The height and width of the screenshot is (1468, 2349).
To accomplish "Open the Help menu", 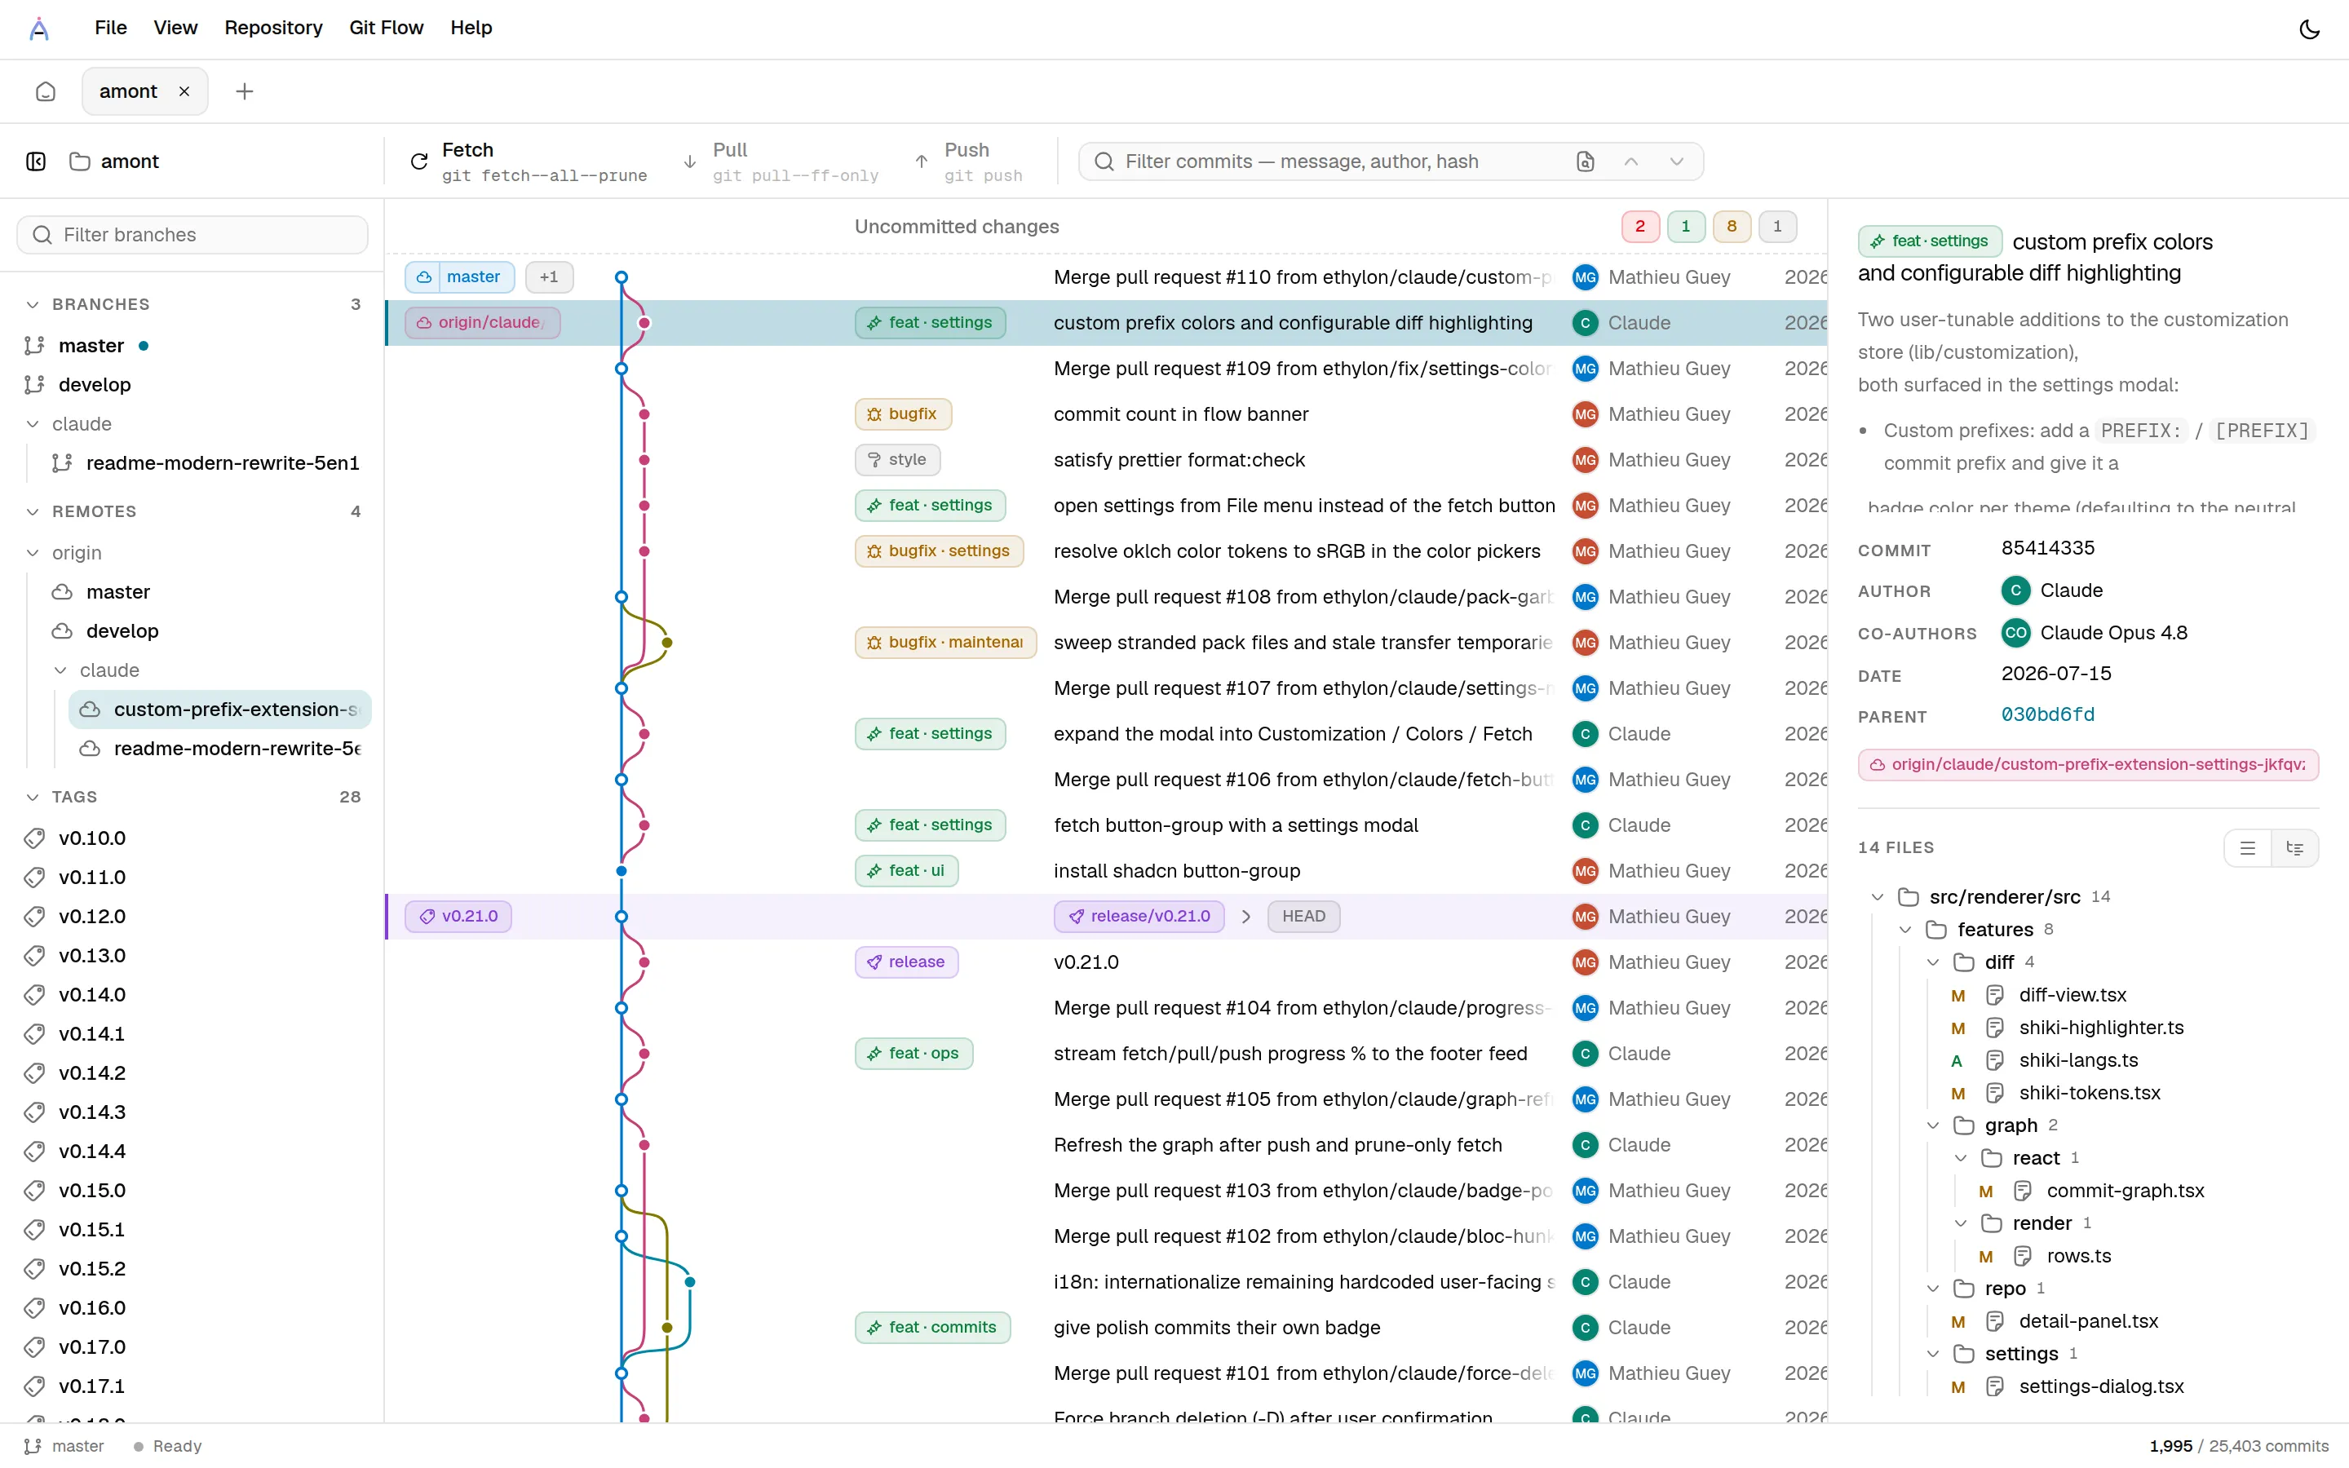I will coord(471,27).
